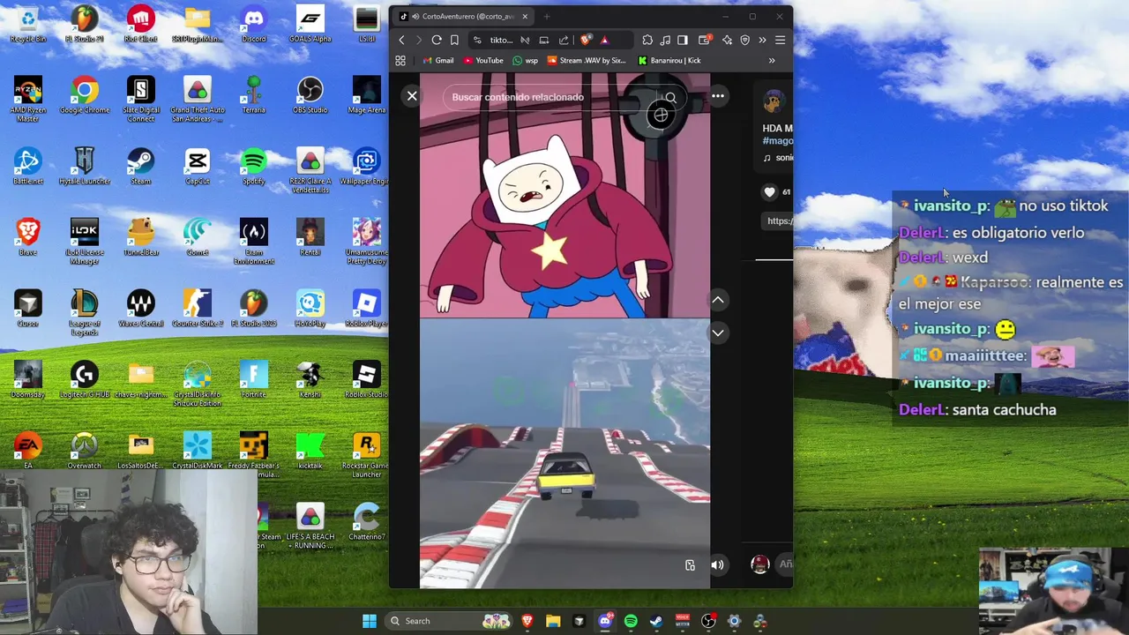Viewport: 1129px width, 635px height.
Task: Select the Riot Client desktop icon
Action: [x=141, y=24]
